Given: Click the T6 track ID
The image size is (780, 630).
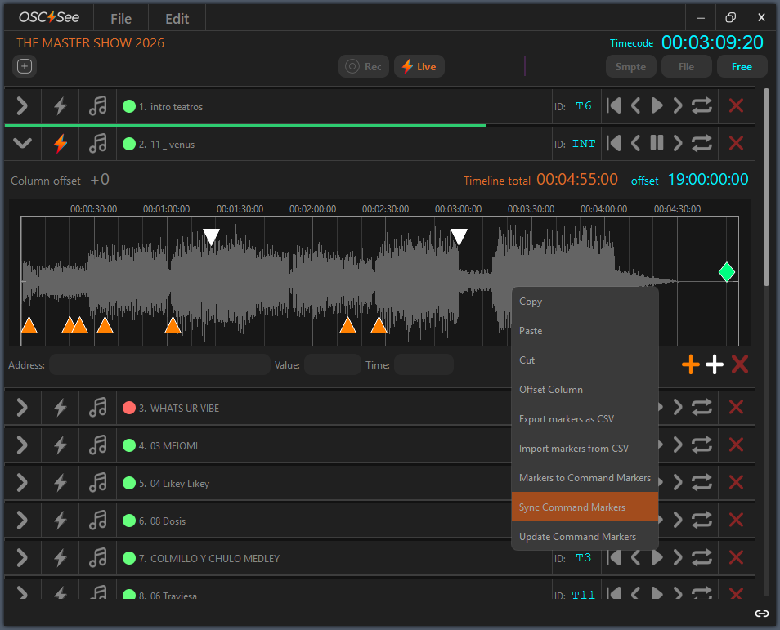Looking at the screenshot, I should point(584,106).
